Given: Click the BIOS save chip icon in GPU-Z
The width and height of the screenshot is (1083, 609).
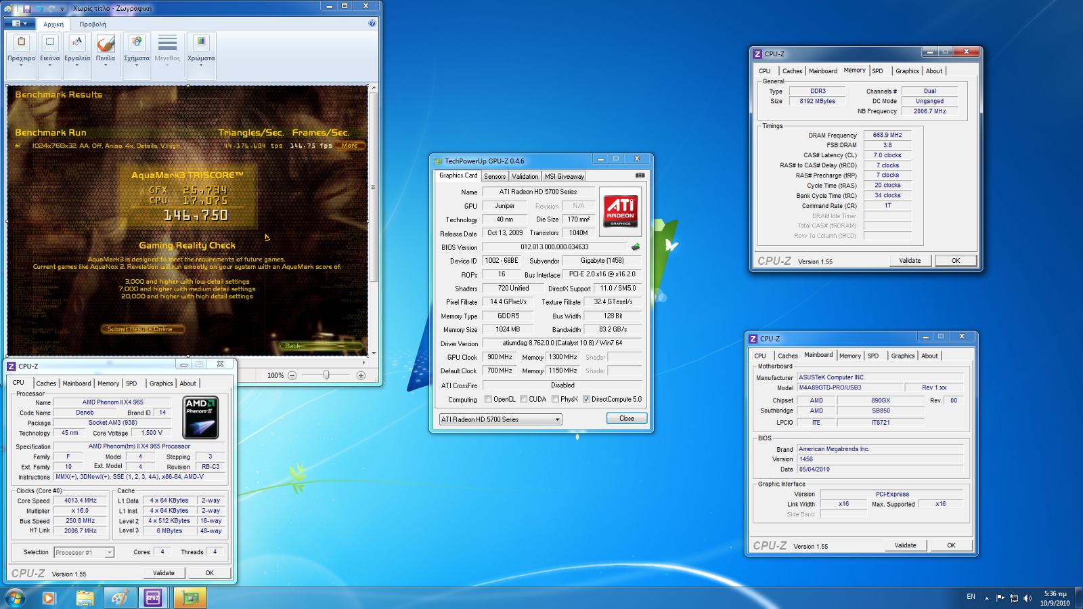Looking at the screenshot, I should pyautogui.click(x=636, y=247).
